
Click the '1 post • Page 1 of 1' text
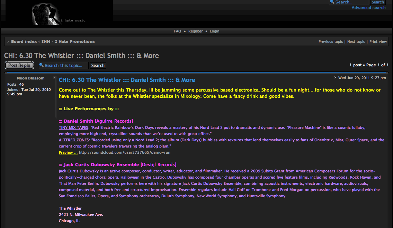369,65
